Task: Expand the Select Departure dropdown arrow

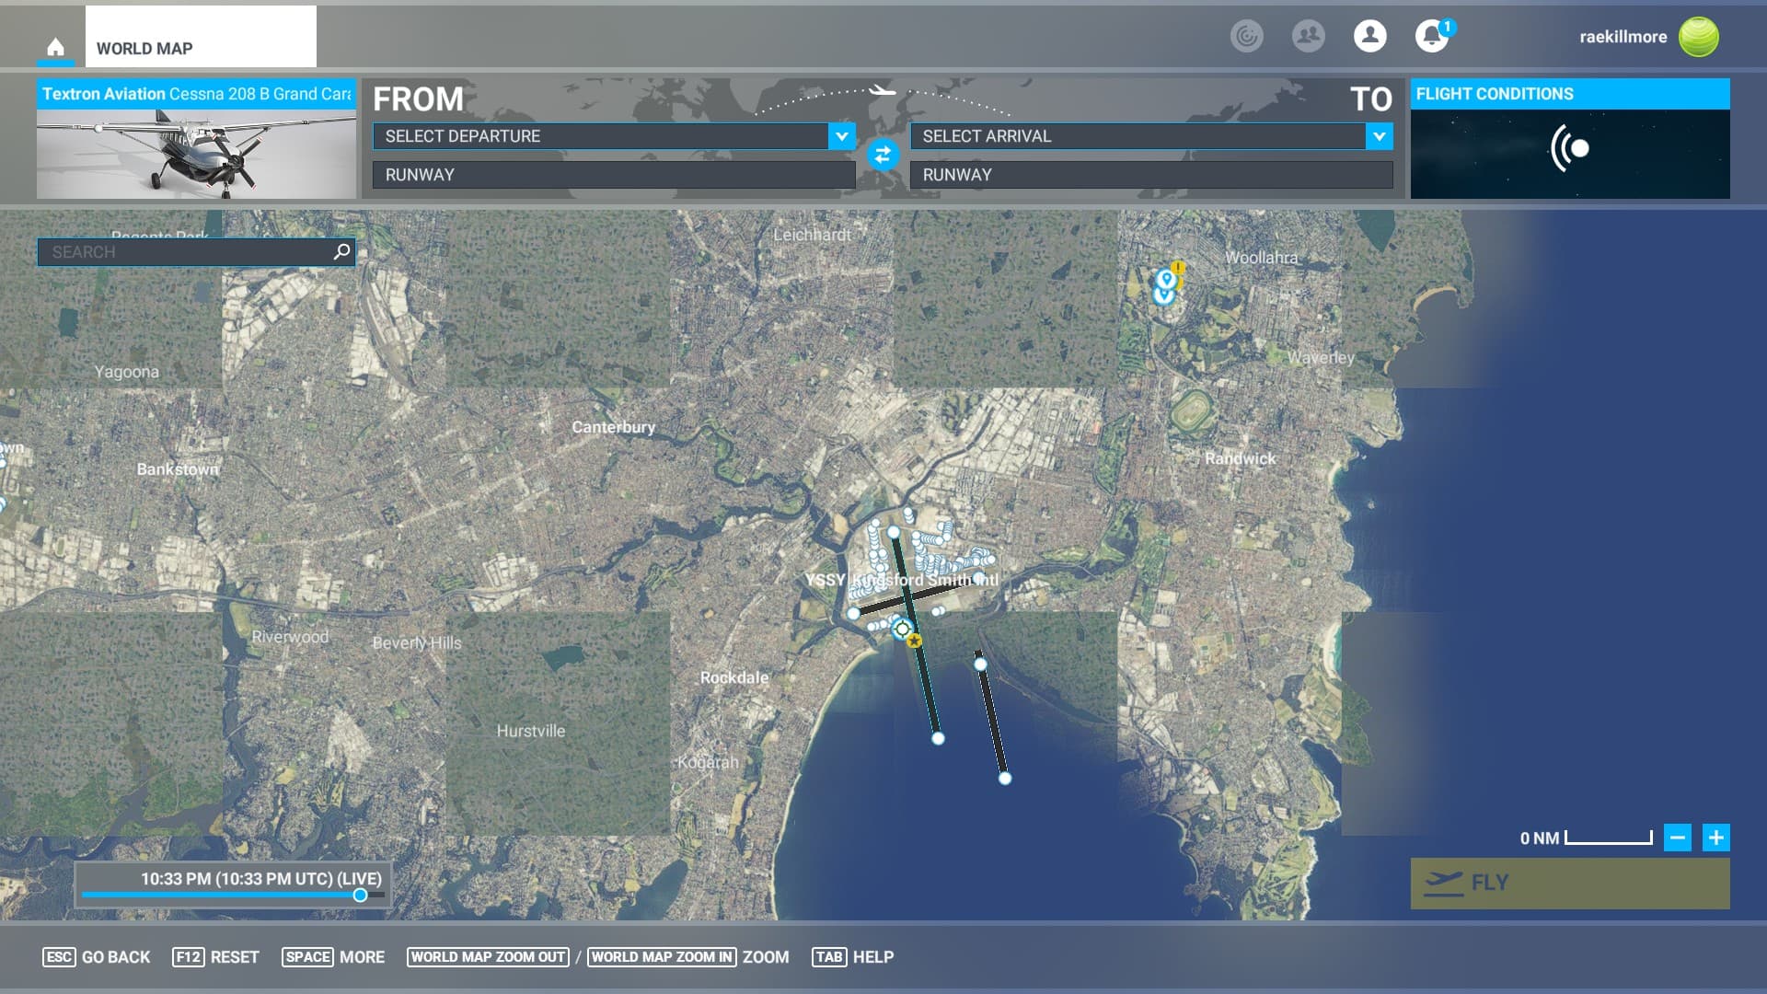Action: click(841, 136)
